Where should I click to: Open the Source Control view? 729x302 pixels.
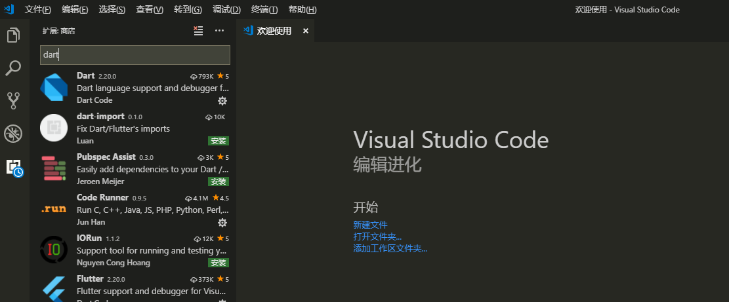[x=14, y=101]
